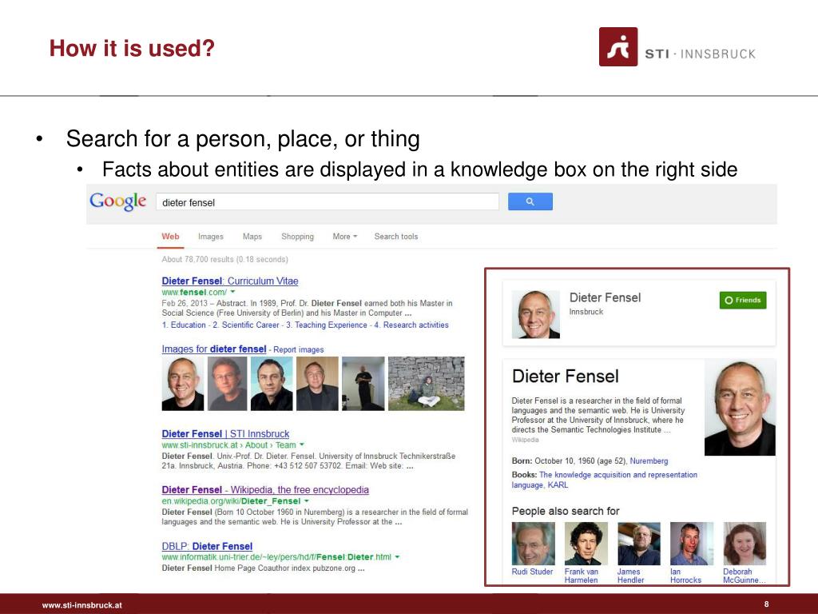Click 'About 78,700 results' text
The width and height of the screenshot is (818, 614).
[x=224, y=260]
